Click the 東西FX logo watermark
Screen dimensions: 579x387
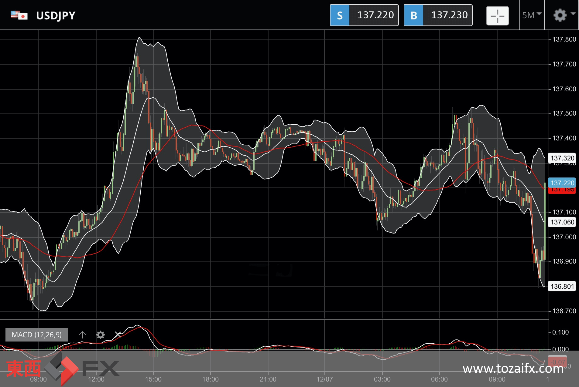(62, 369)
